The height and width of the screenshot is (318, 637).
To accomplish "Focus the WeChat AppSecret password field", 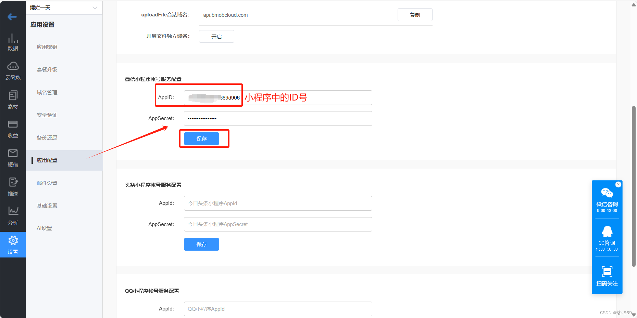I will (278, 118).
